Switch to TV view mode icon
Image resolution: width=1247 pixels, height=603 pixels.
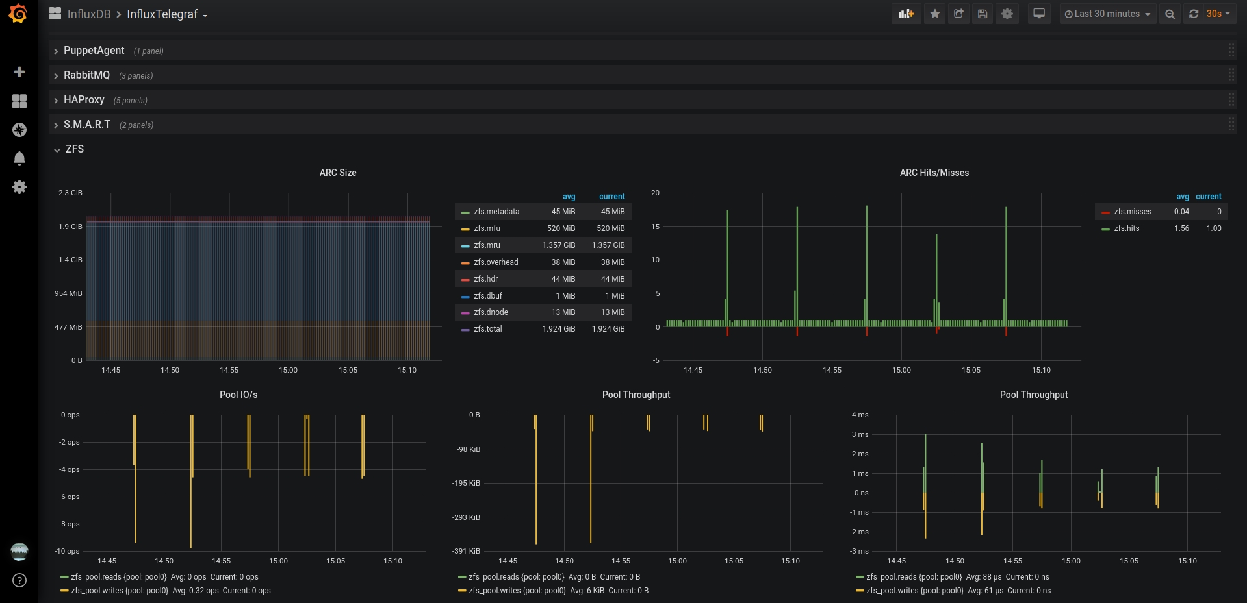tap(1039, 14)
